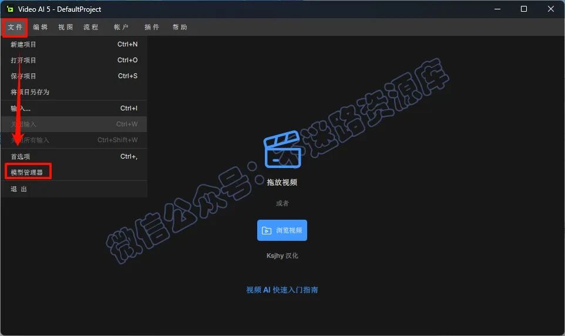Select 将项目另存为 menu entry
565x336 pixels.
click(x=74, y=92)
